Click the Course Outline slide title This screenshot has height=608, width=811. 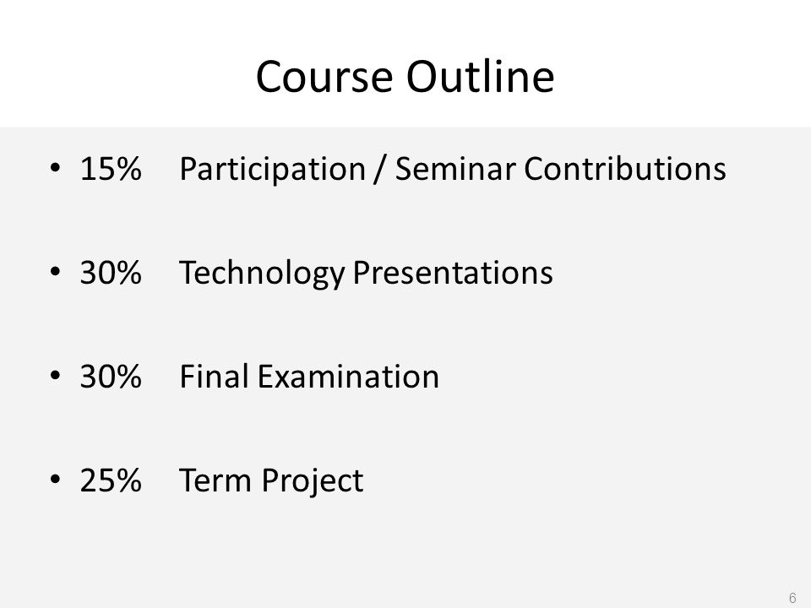click(405, 77)
